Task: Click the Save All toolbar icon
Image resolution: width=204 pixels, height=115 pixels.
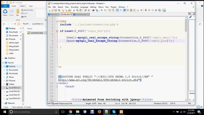Action: (59, 10)
